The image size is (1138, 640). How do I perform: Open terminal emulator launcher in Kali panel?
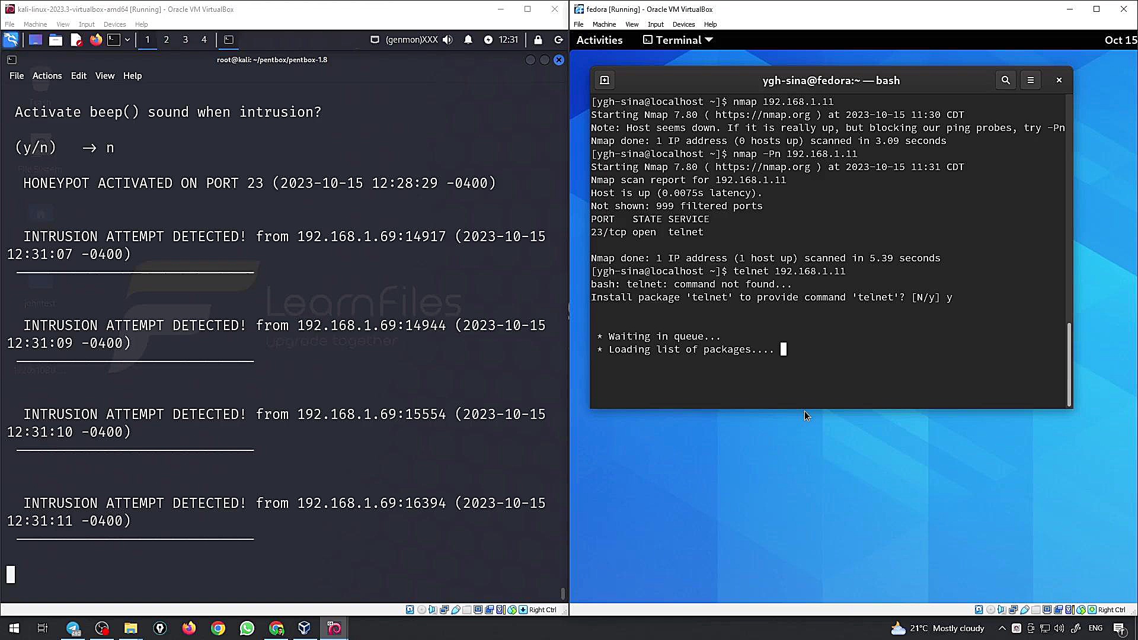tap(114, 40)
